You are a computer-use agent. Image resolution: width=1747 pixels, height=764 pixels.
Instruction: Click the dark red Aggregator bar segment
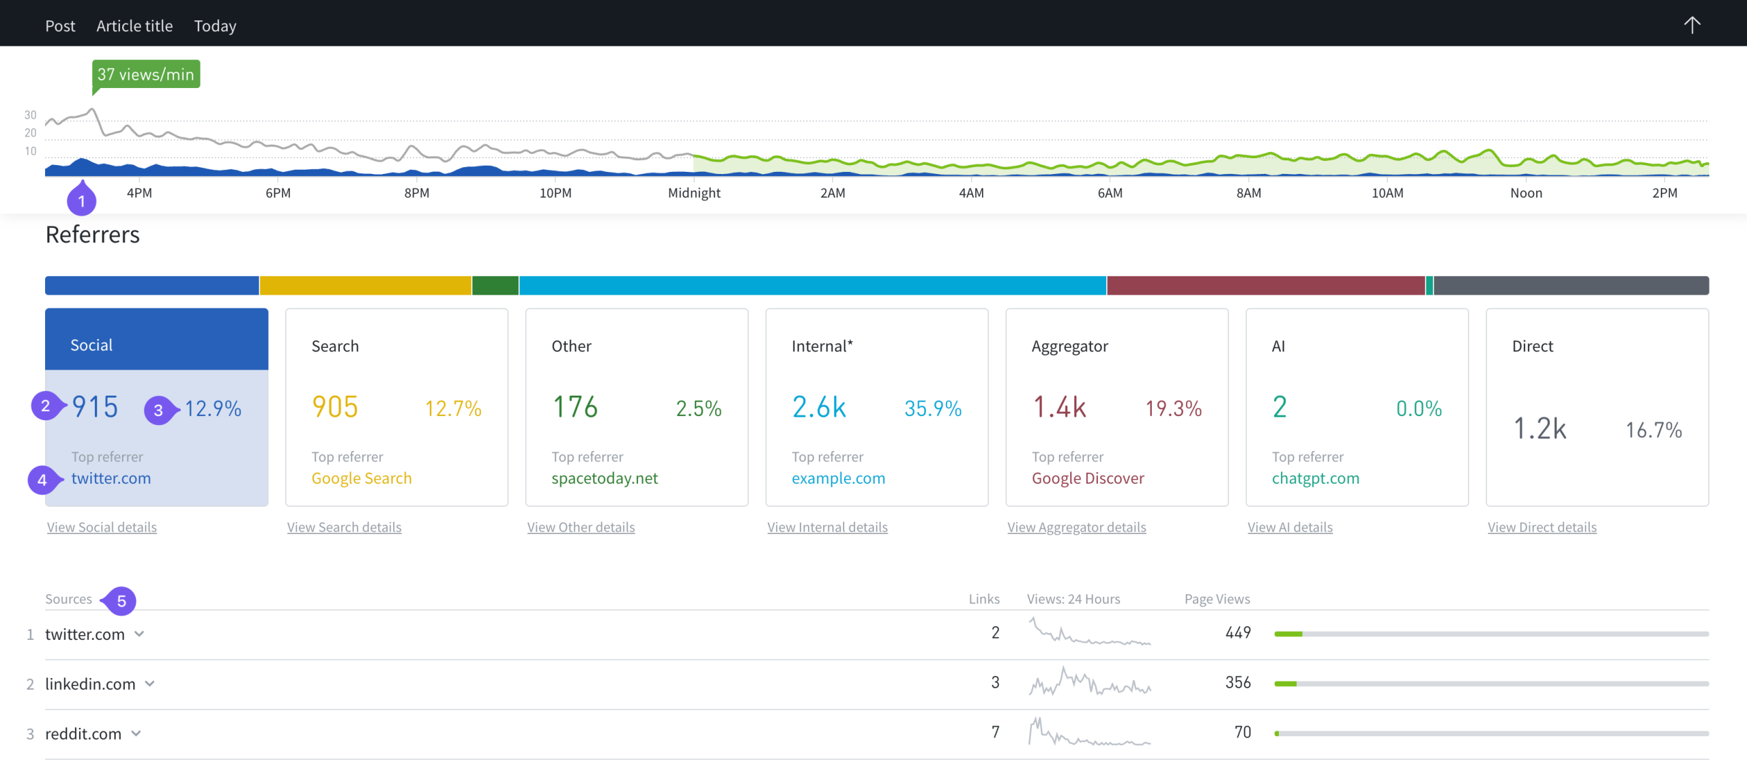(1265, 286)
